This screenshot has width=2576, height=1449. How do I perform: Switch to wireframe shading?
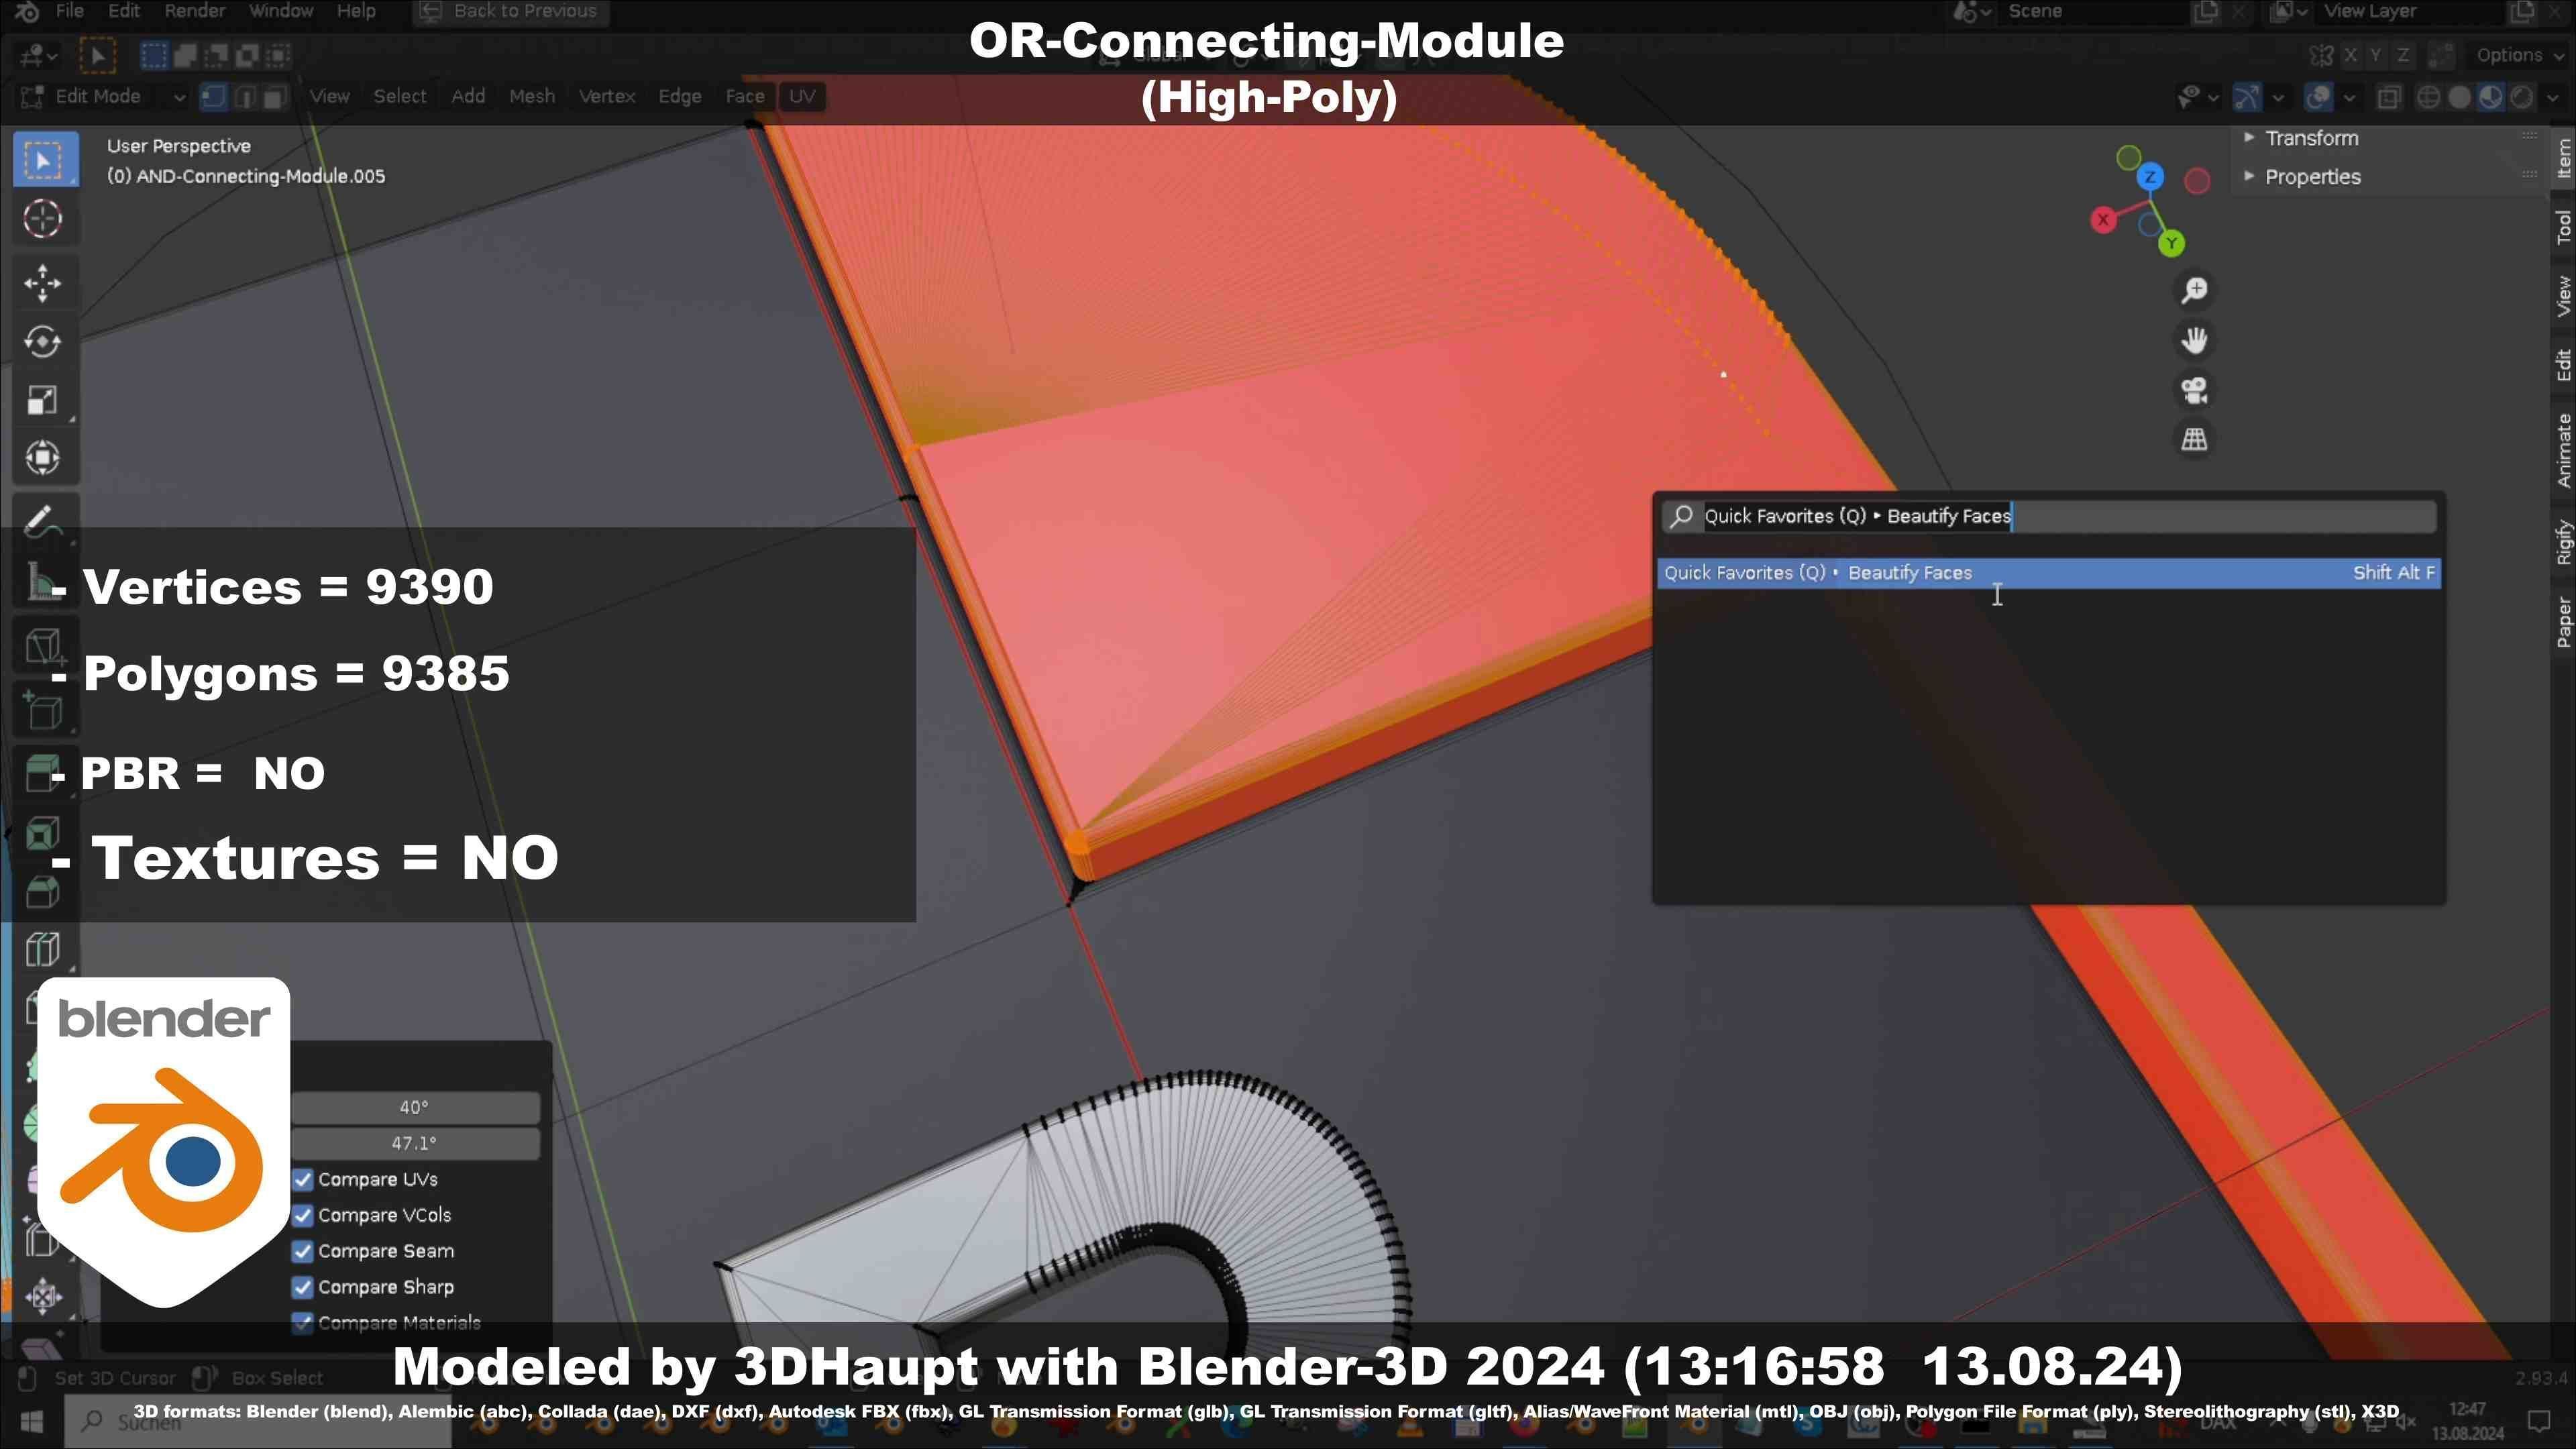tap(2427, 97)
